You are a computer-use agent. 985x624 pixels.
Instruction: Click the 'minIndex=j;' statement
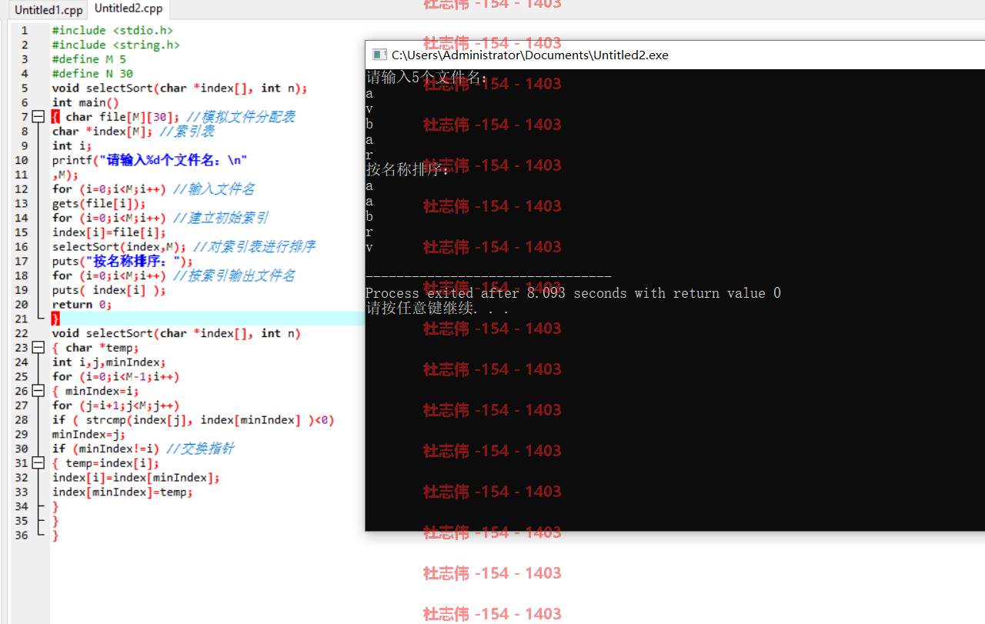click(x=88, y=435)
